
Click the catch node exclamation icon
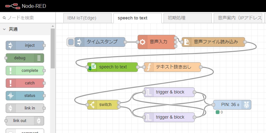click(10, 83)
